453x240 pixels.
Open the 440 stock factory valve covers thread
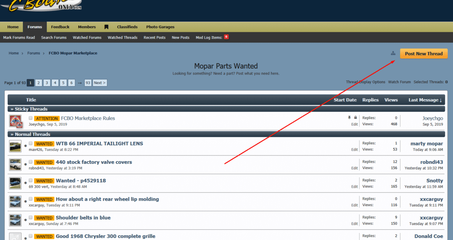(94, 162)
